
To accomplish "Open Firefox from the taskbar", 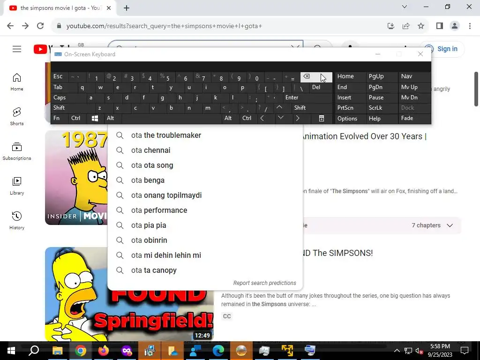I will [104, 351].
